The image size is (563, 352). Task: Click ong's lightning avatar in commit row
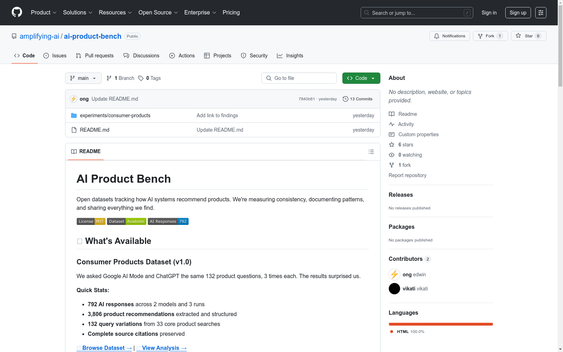(x=74, y=99)
